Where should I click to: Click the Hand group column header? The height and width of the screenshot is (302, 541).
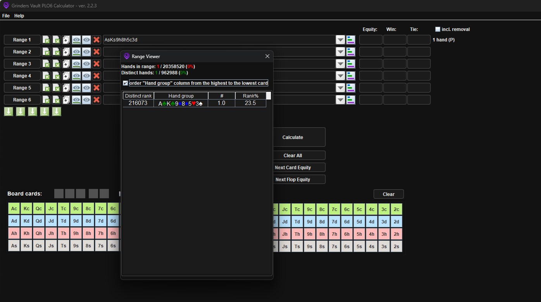tap(181, 96)
